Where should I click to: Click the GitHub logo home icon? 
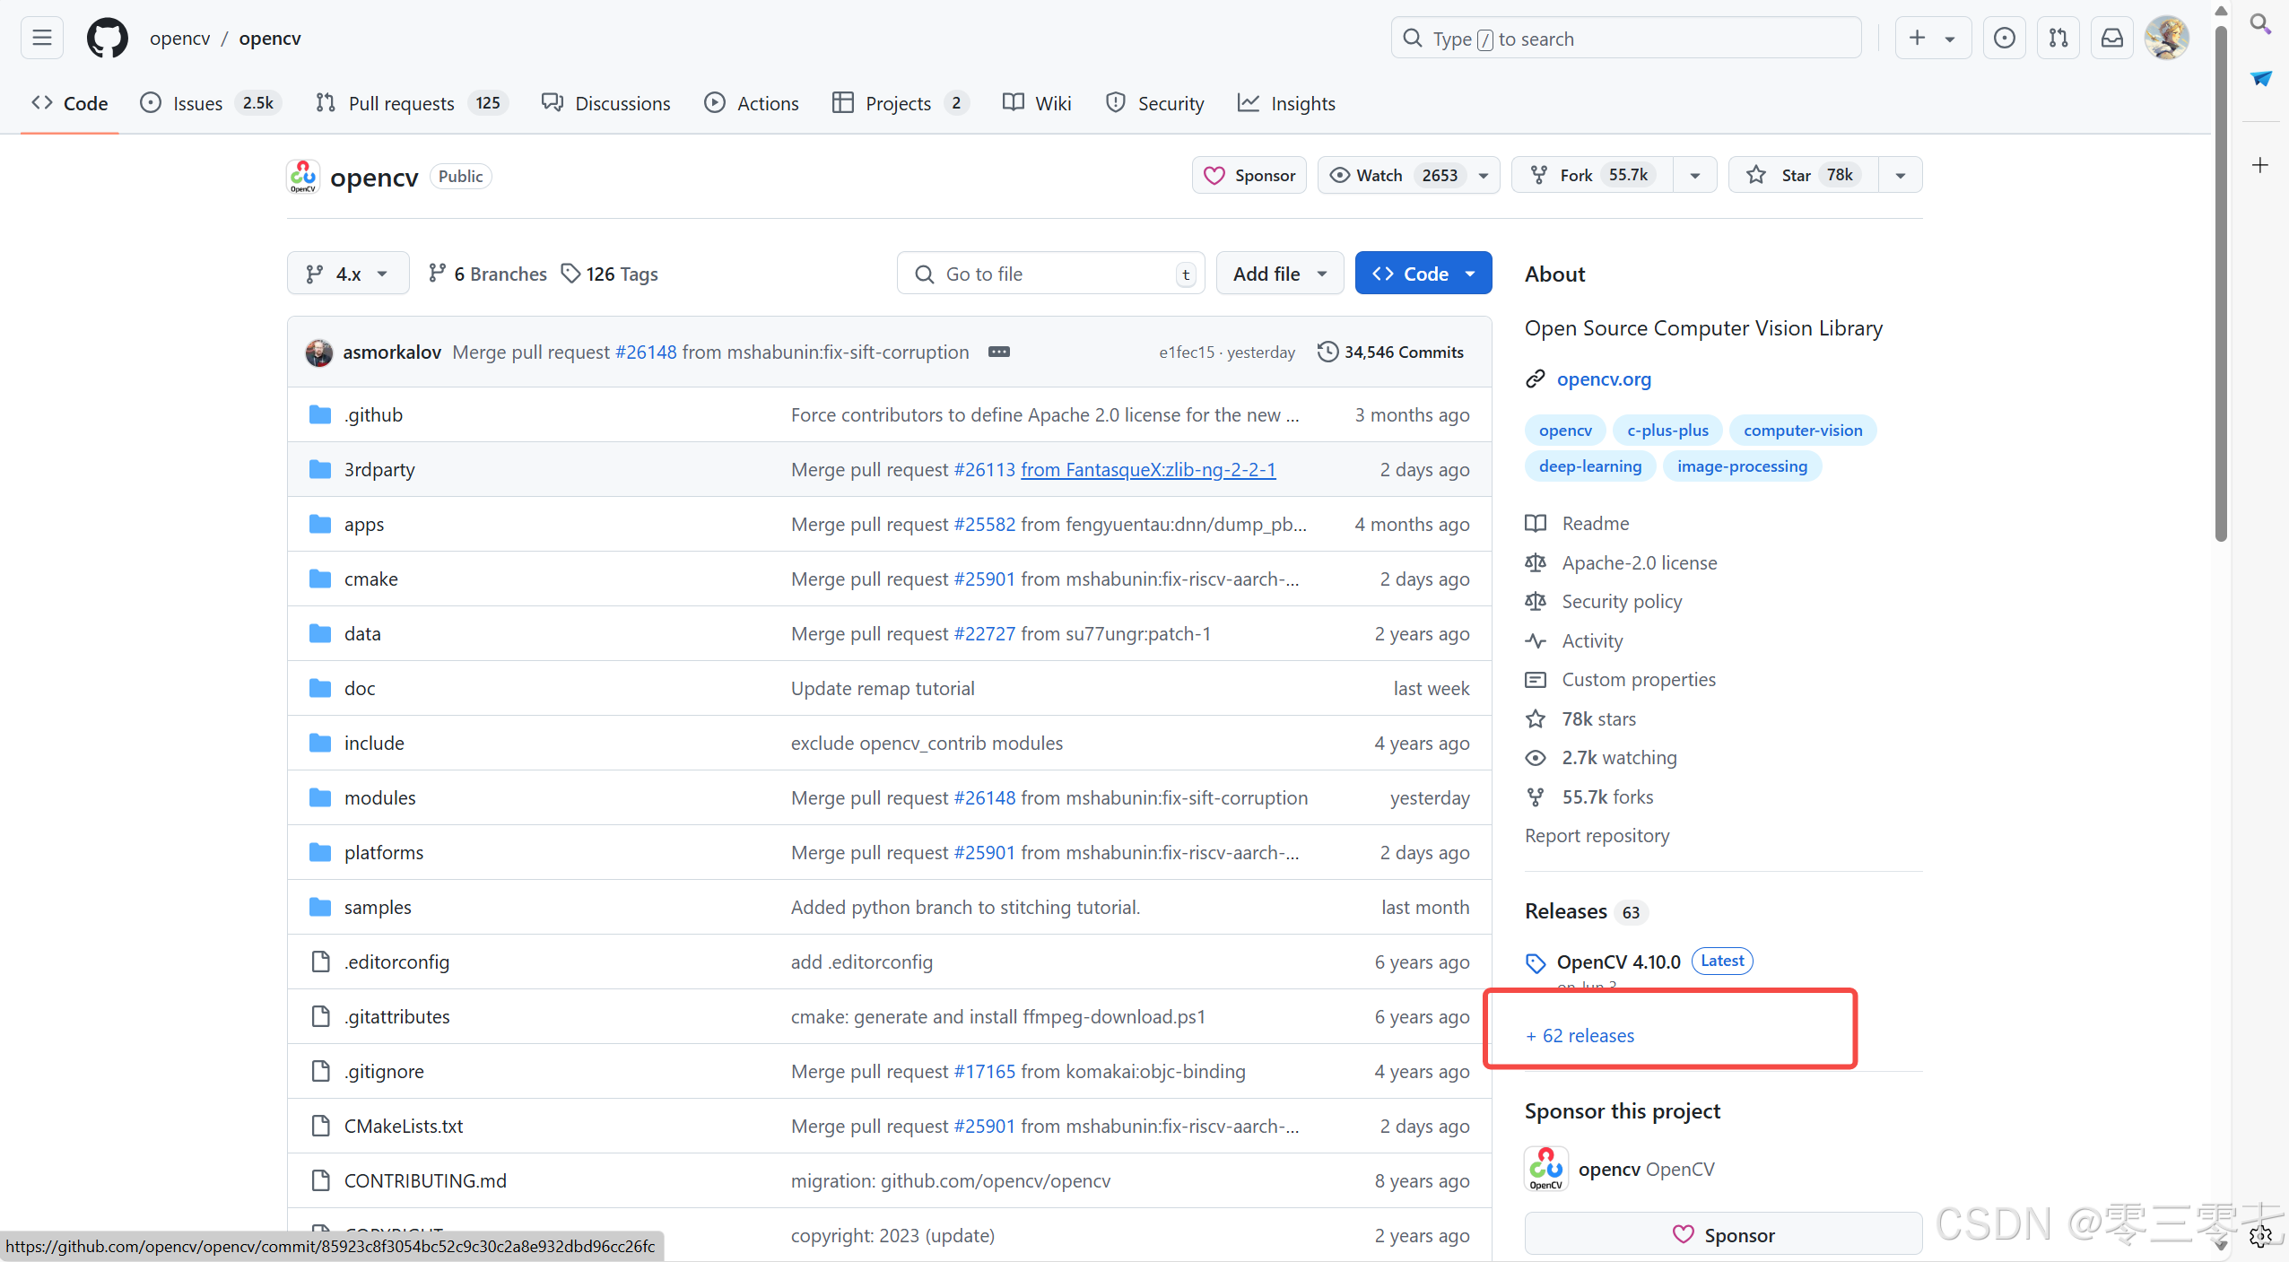click(107, 38)
